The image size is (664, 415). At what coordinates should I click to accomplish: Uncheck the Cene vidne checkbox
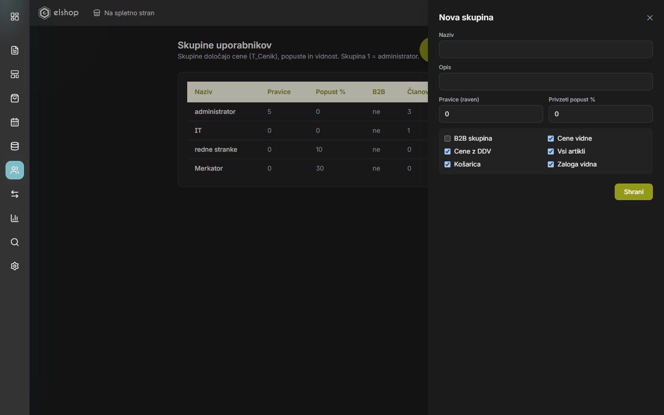coord(551,138)
